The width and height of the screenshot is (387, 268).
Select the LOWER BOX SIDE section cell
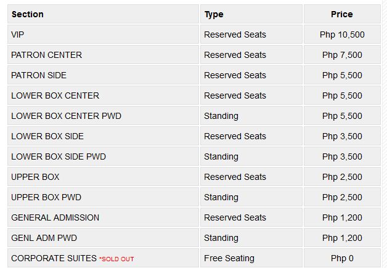(103, 136)
